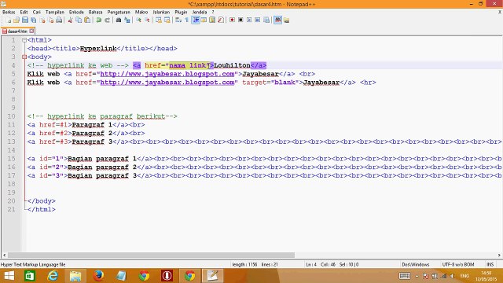The width and height of the screenshot is (503, 283).
Task: Toggle the highlighted Indent Guide button
Action: pos(196,20)
